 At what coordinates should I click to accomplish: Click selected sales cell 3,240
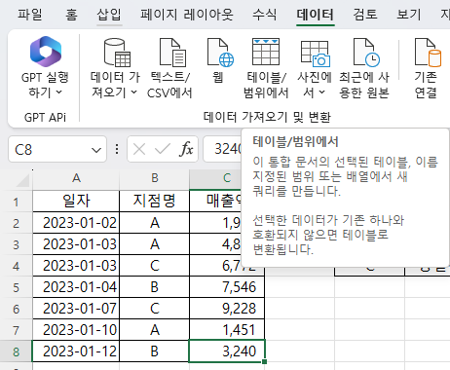227,351
